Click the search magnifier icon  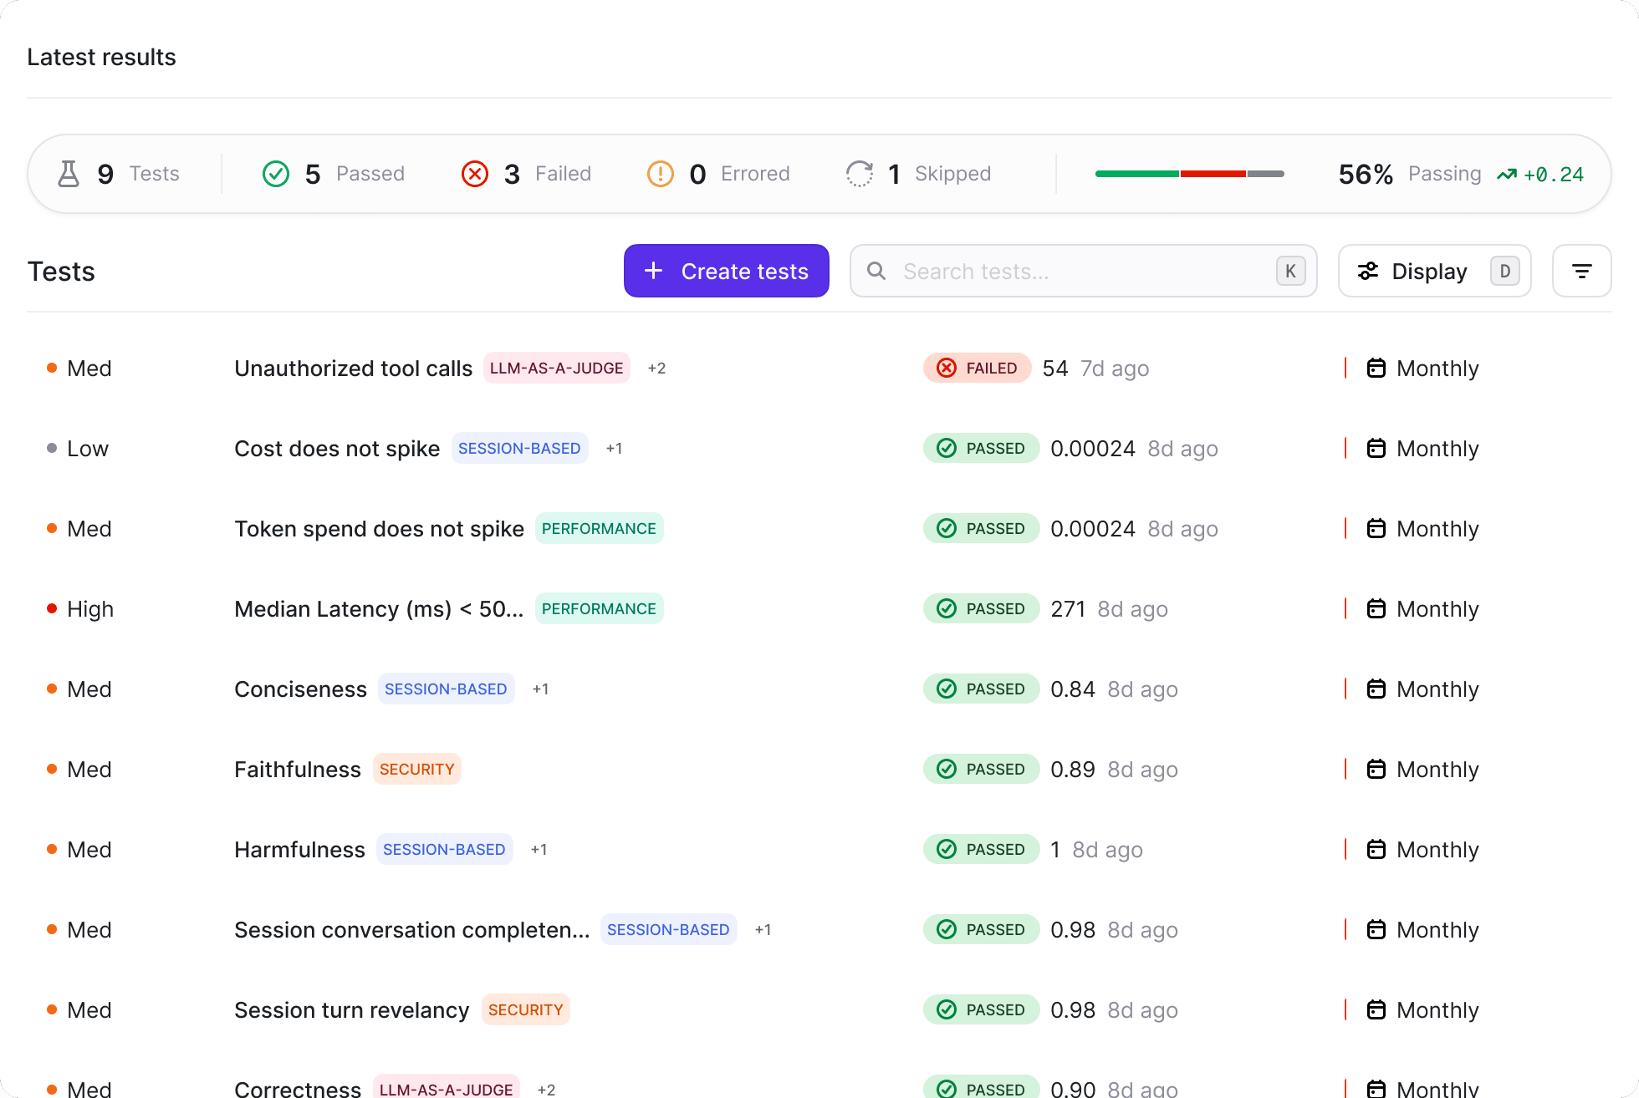(x=876, y=271)
